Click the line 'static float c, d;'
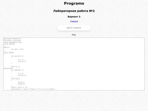 tap(19, 87)
